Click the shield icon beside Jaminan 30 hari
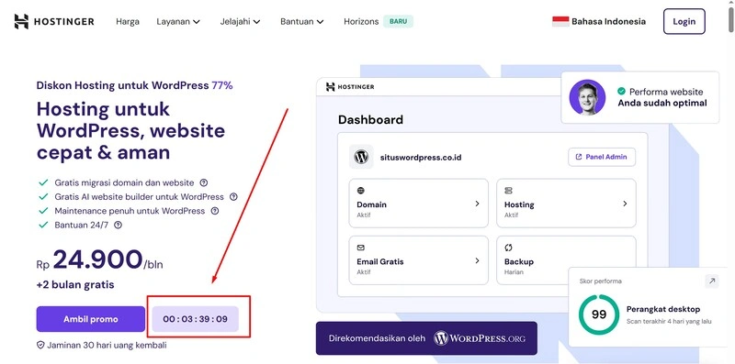 40,345
